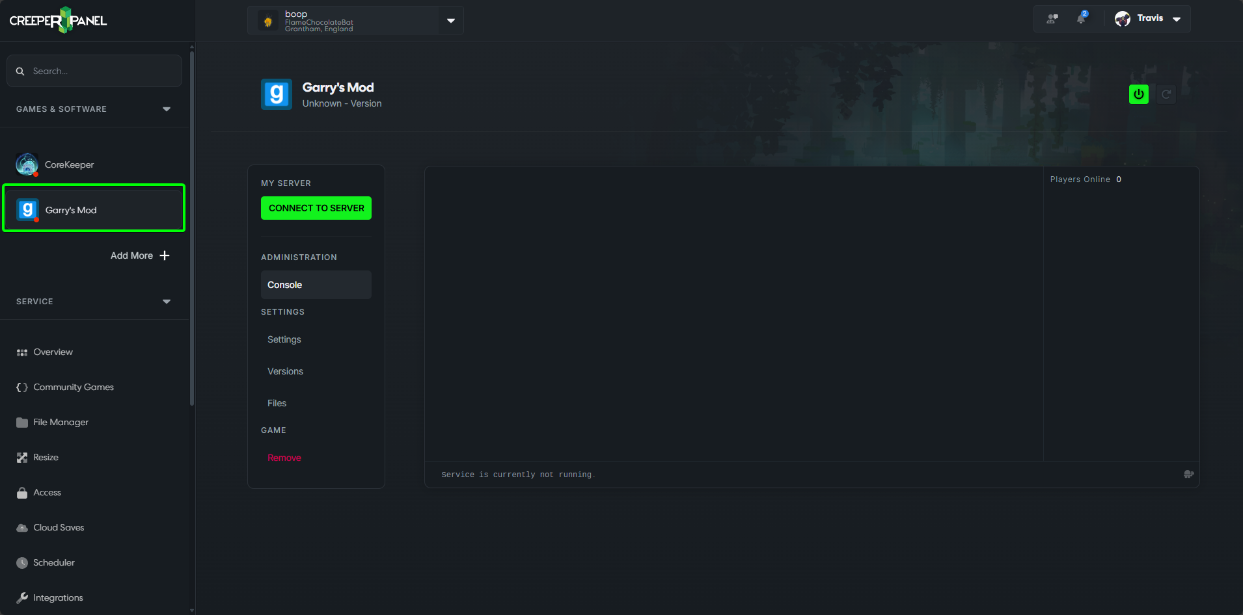Open the Versions page
Screen dimensions: 1243x615
coord(284,371)
